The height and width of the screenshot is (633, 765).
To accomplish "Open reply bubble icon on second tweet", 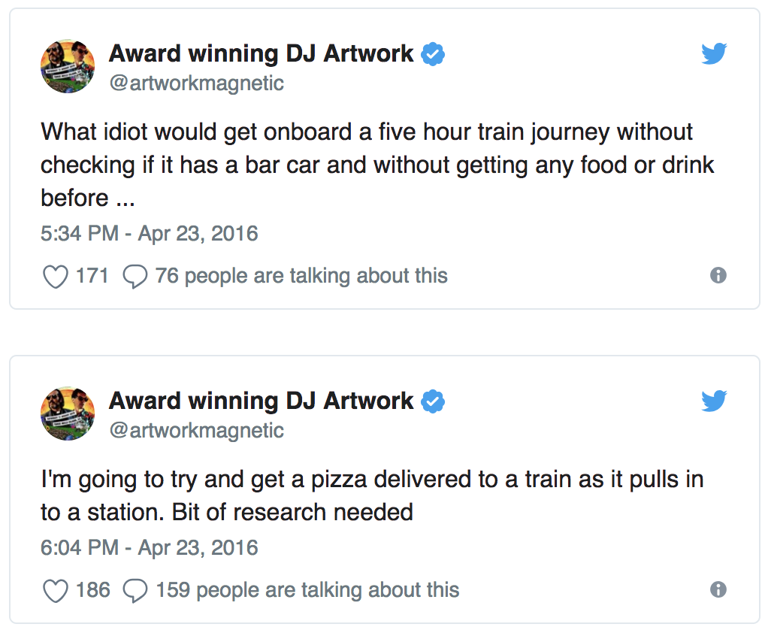I will [x=135, y=591].
